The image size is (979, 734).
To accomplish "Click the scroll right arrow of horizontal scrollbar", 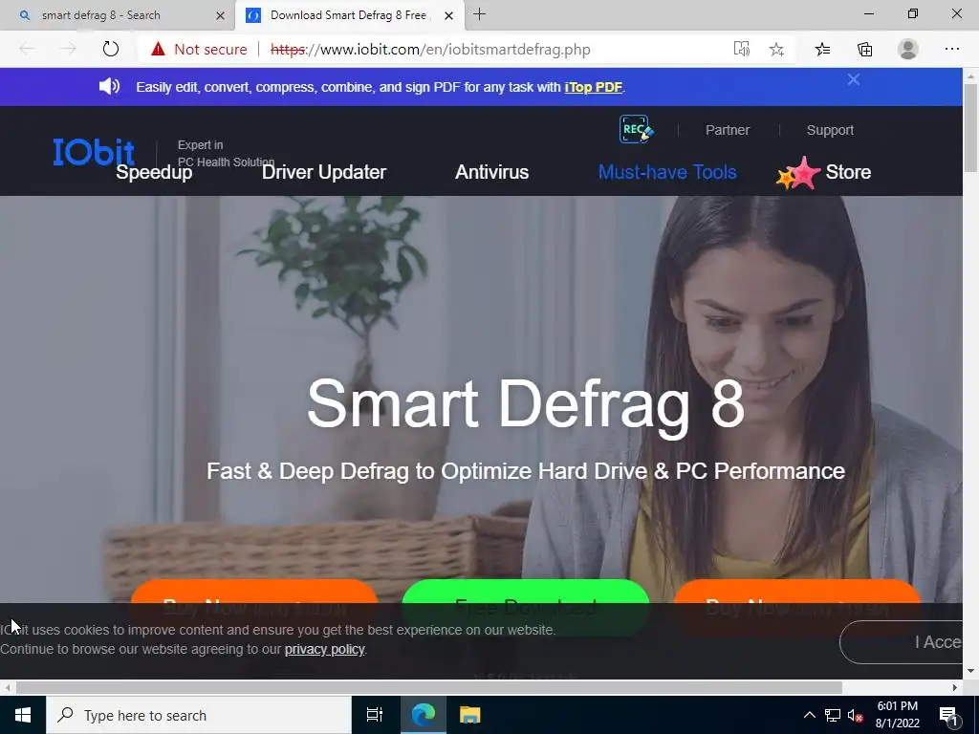I will [955, 687].
